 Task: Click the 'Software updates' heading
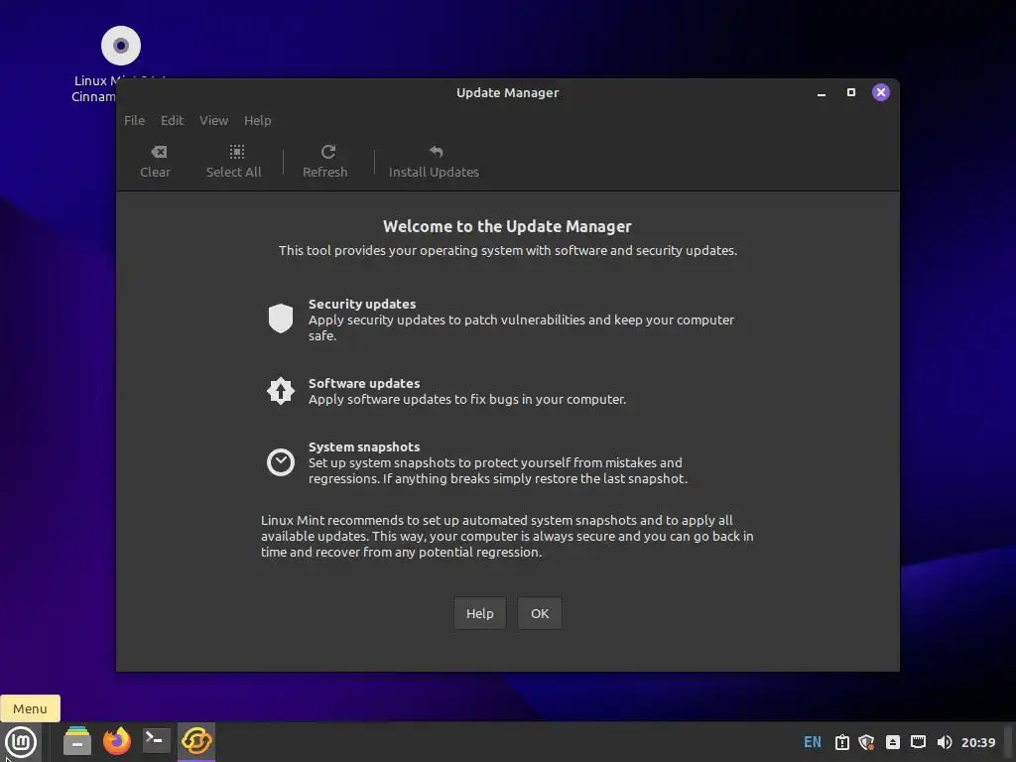click(363, 383)
